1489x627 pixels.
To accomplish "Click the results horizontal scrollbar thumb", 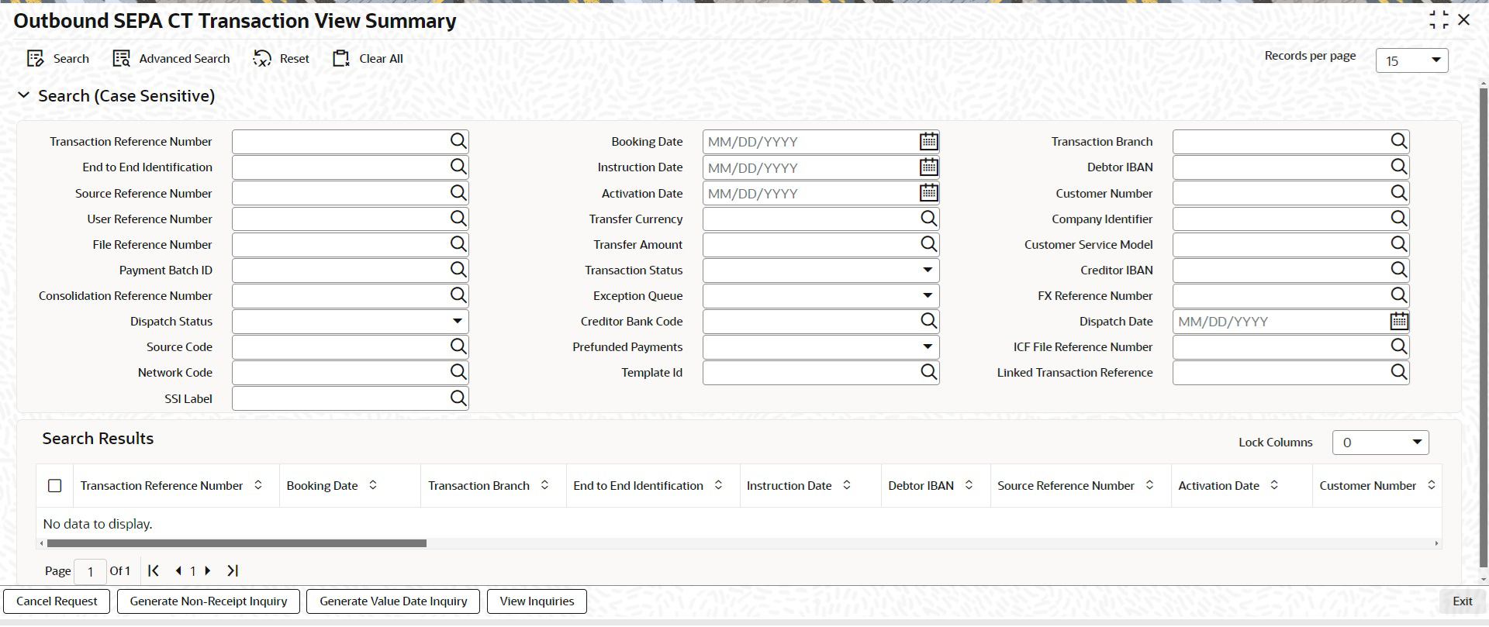I will pyautogui.click(x=237, y=543).
